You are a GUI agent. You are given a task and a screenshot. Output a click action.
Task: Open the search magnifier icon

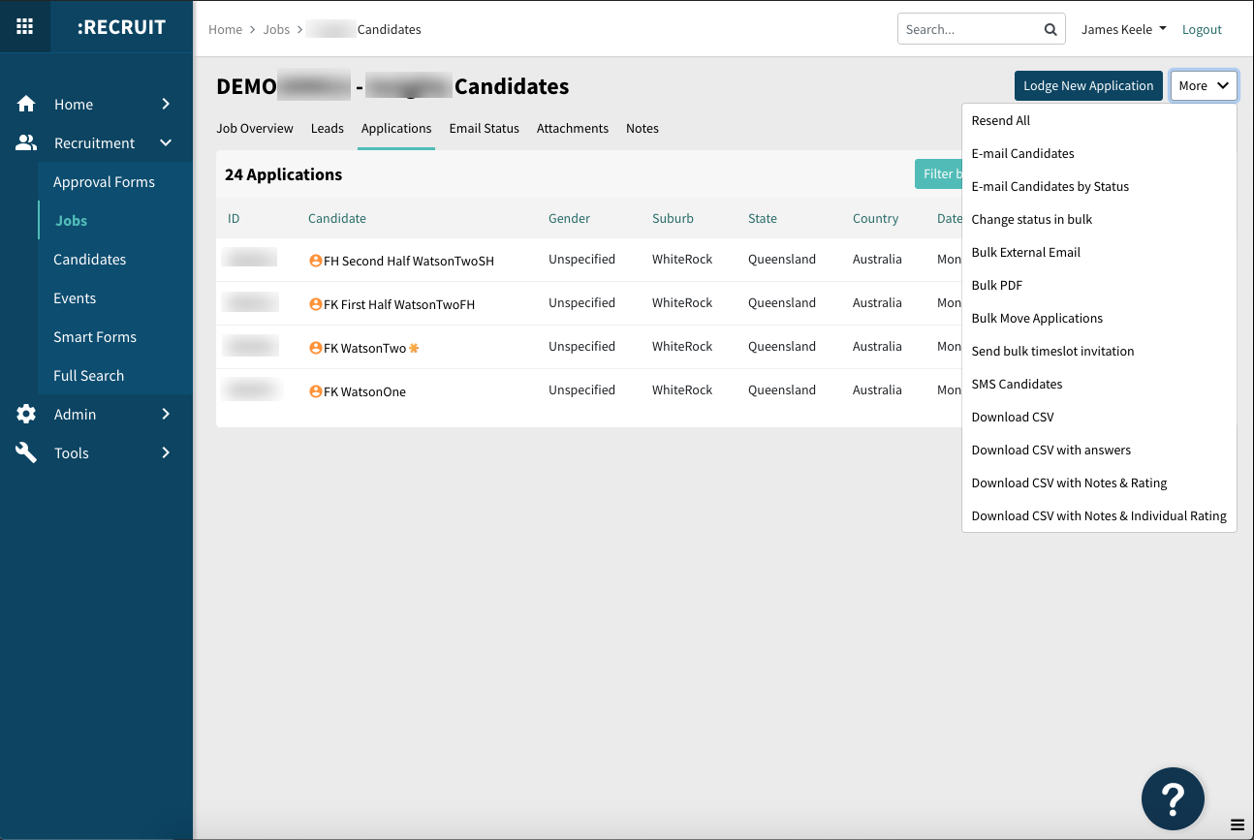pyautogui.click(x=1050, y=29)
